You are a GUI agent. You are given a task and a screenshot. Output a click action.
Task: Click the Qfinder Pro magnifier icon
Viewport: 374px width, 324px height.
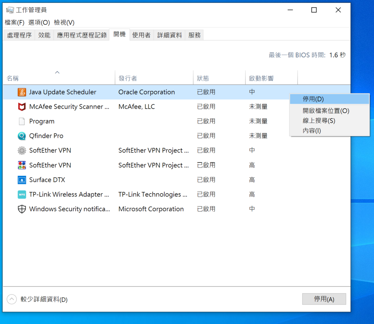[22, 136]
